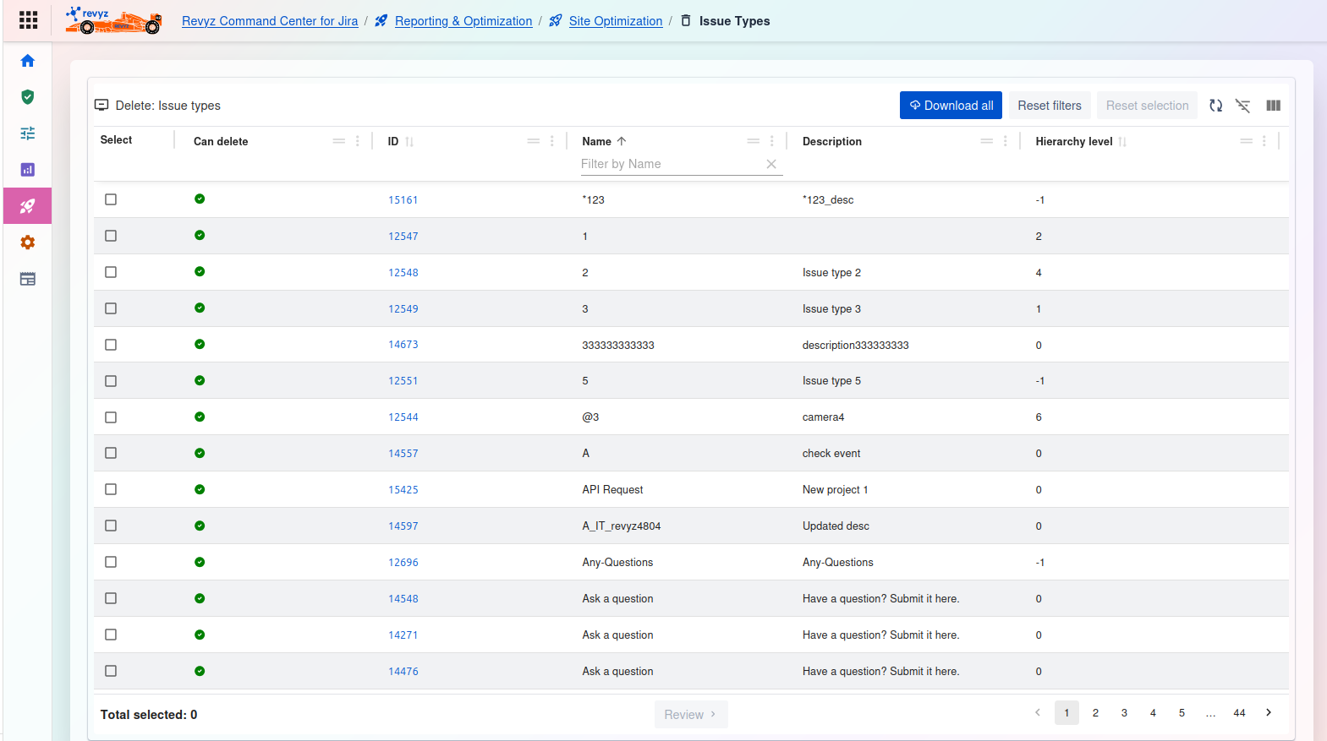Go to page 3 of results
Screen dimensions: 1327x741
coord(1124,713)
